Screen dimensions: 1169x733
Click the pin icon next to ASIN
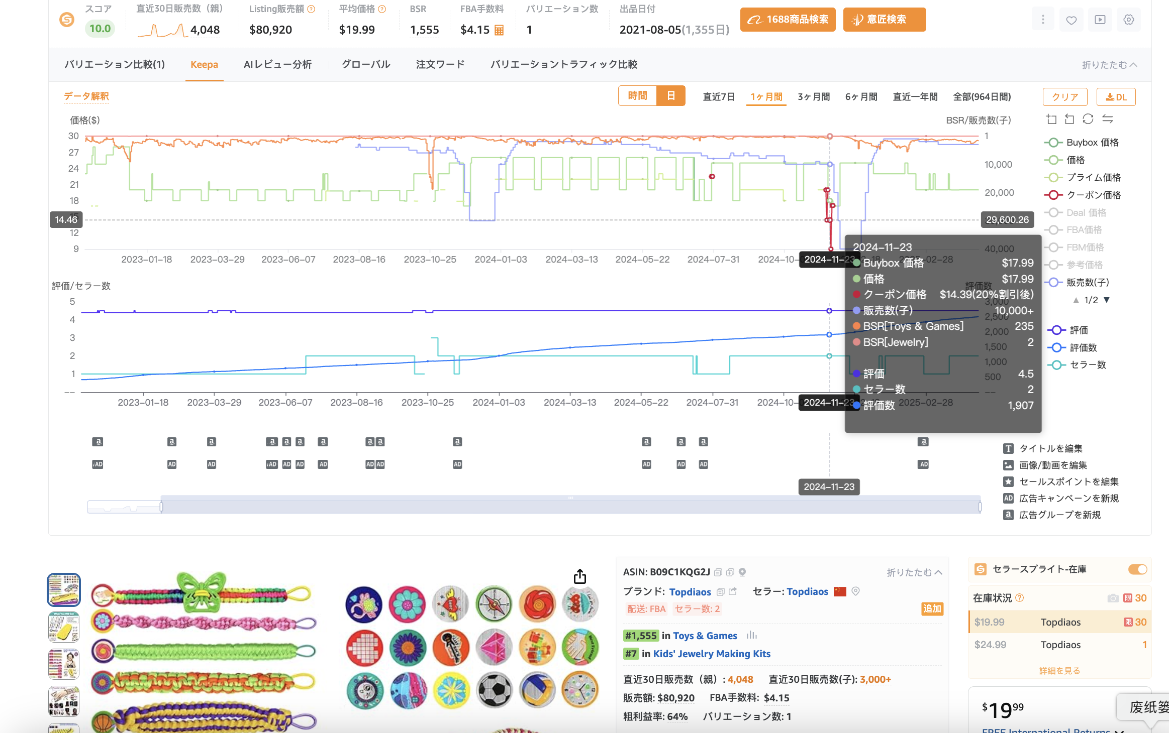(742, 572)
